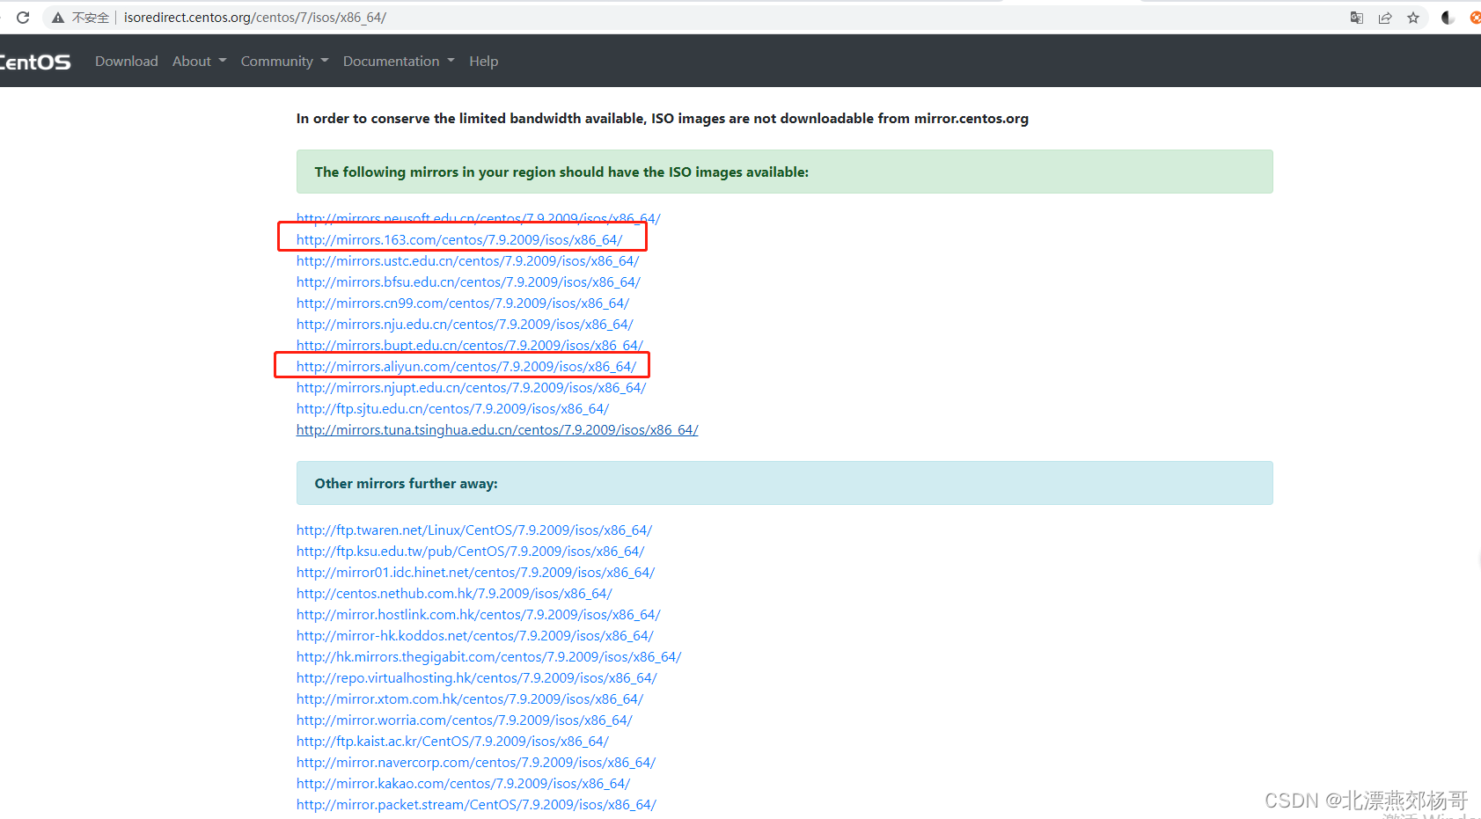The image size is (1481, 819).
Task: Reload the page with the refresh icon
Action: (x=23, y=18)
